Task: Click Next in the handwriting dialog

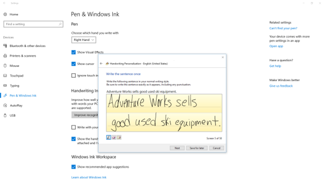Action: point(177,148)
